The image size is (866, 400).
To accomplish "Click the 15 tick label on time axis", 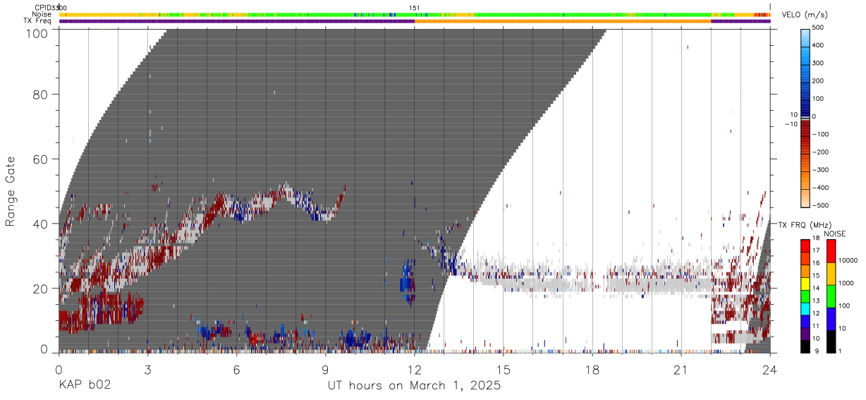I will (x=504, y=369).
